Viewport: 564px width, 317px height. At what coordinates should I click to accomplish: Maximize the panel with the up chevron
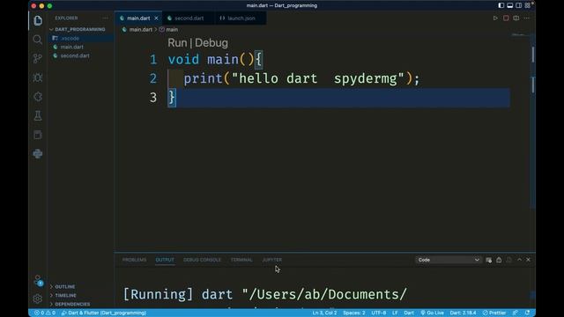tap(519, 260)
